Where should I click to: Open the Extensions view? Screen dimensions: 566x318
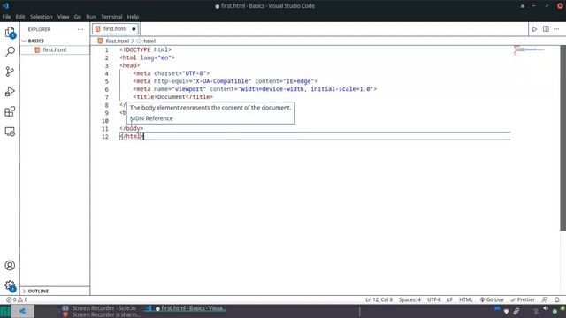[x=10, y=111]
